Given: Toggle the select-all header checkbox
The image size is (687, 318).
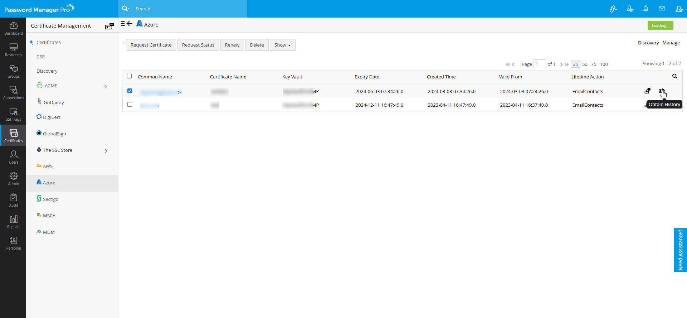Looking at the screenshot, I should tap(130, 76).
